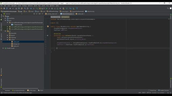
Task: Expand the manifests folder node
Action: [5, 18]
